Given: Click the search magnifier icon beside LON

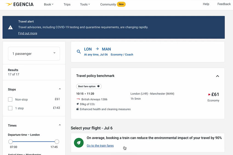Looking at the screenshot, I should pos(79,52).
